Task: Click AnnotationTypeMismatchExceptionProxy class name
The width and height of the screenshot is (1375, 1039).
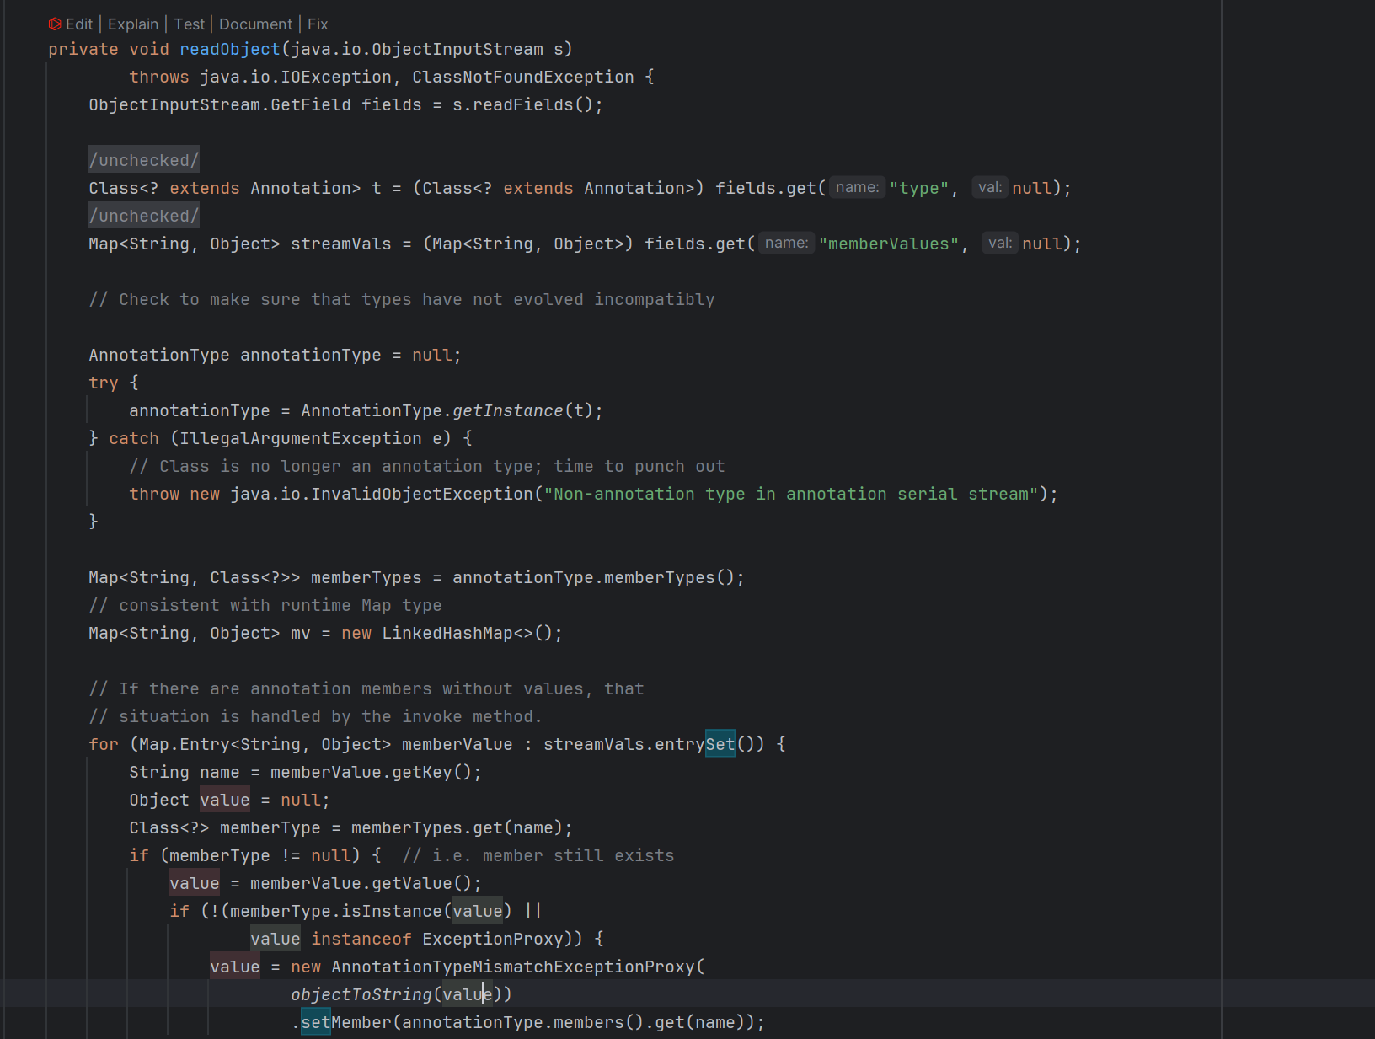Action: coord(513,967)
